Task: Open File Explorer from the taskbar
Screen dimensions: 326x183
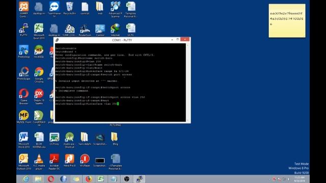Action: tap(38, 179)
